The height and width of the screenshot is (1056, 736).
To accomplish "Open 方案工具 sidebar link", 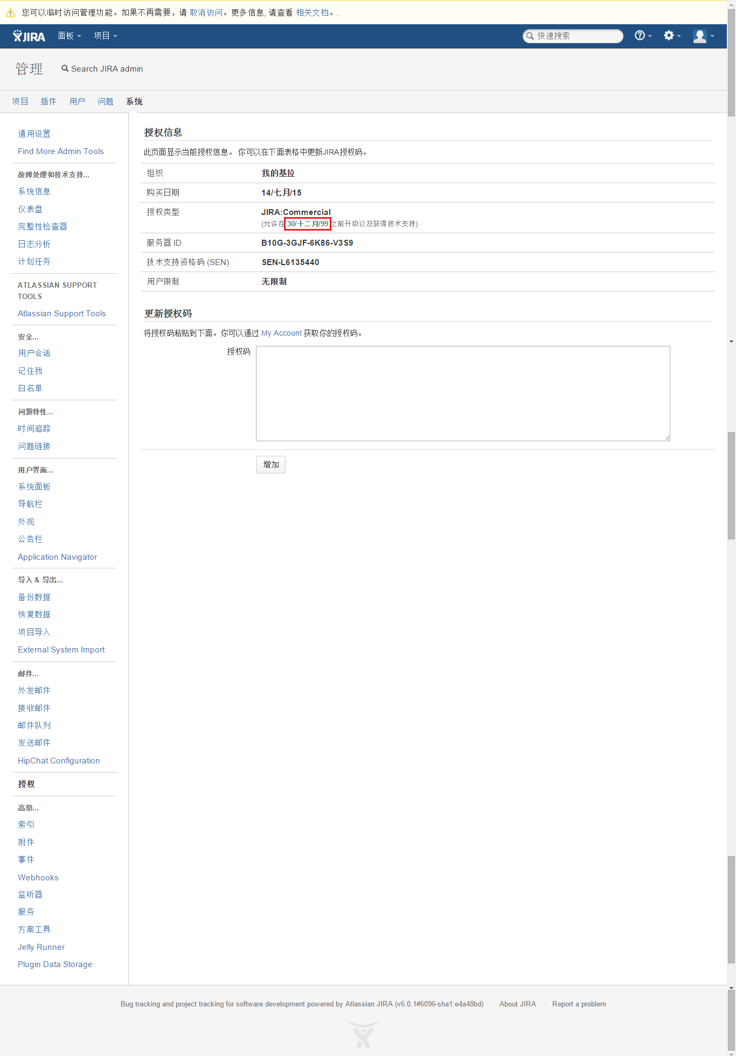I will pyautogui.click(x=34, y=929).
